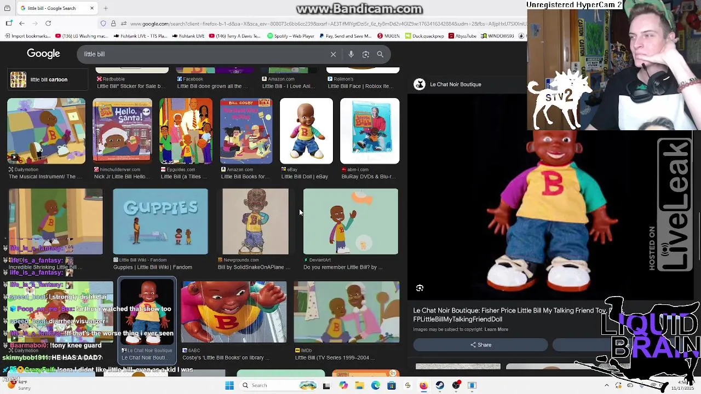Open Task View on taskbar
The image size is (701, 394).
click(326, 385)
